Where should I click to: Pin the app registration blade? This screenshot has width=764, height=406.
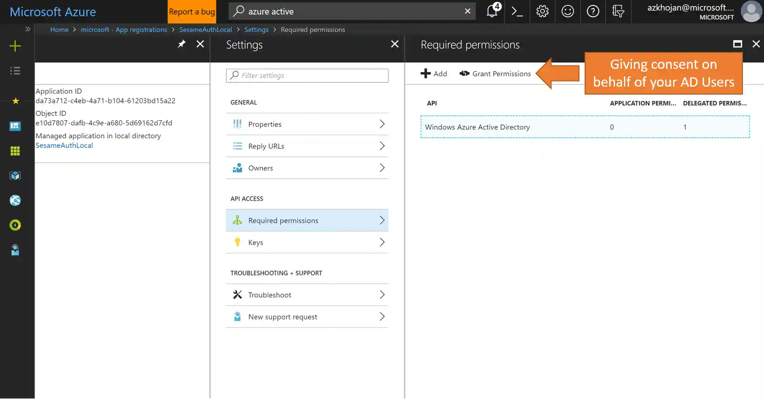pyautogui.click(x=181, y=44)
